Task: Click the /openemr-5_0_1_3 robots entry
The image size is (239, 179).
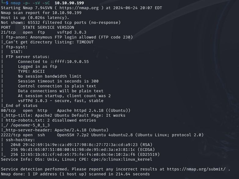Action: pyautogui.click(x=28, y=125)
